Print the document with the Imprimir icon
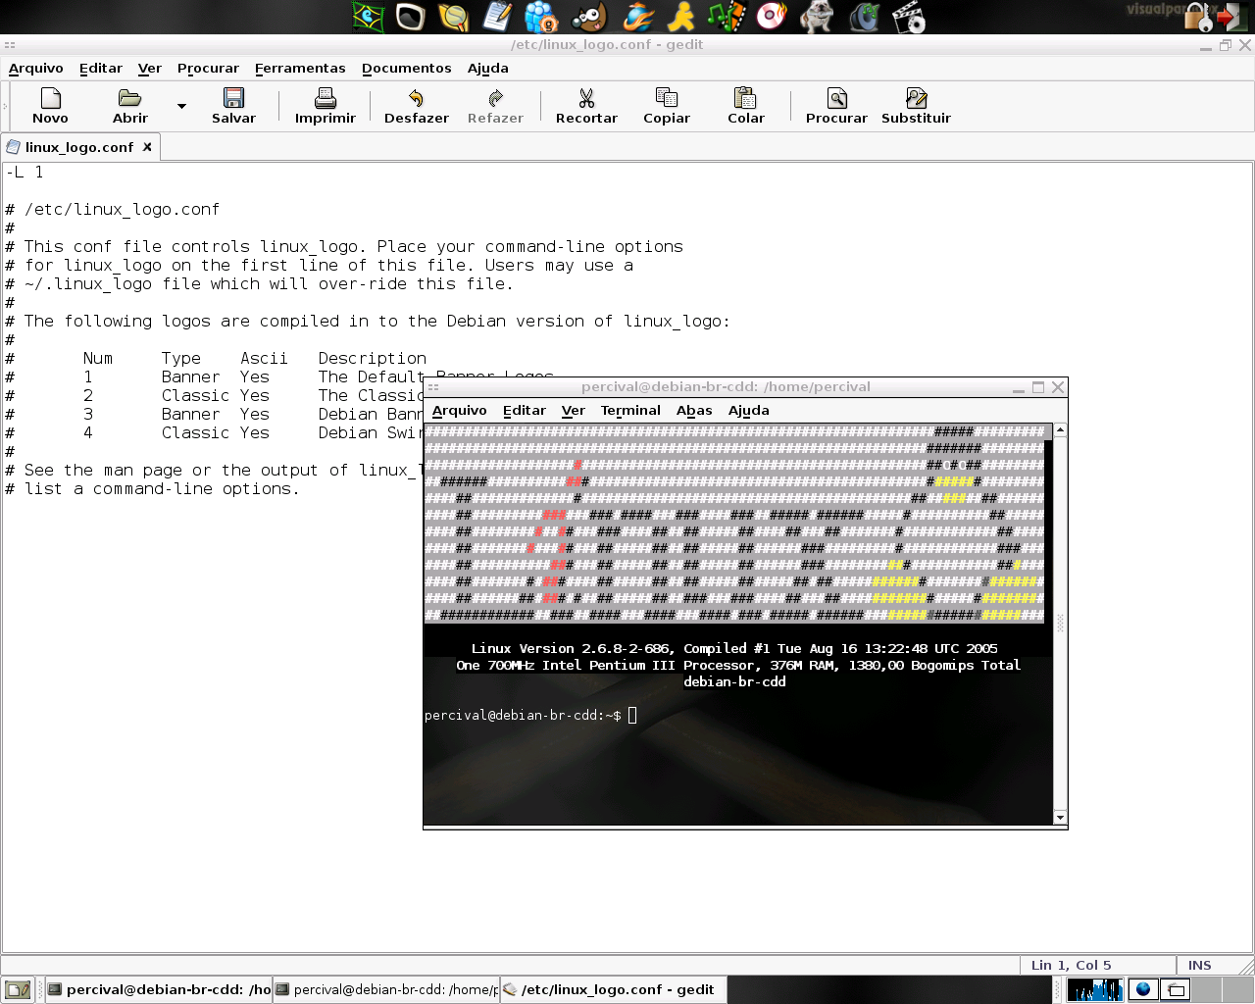Screen dimensions: 1255x1004 coord(326,106)
